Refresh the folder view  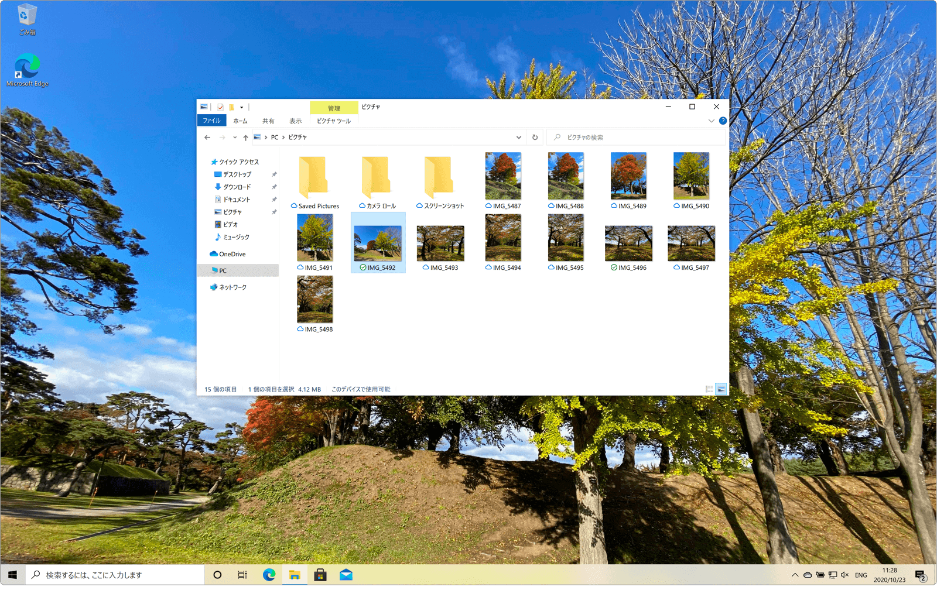pos(535,138)
